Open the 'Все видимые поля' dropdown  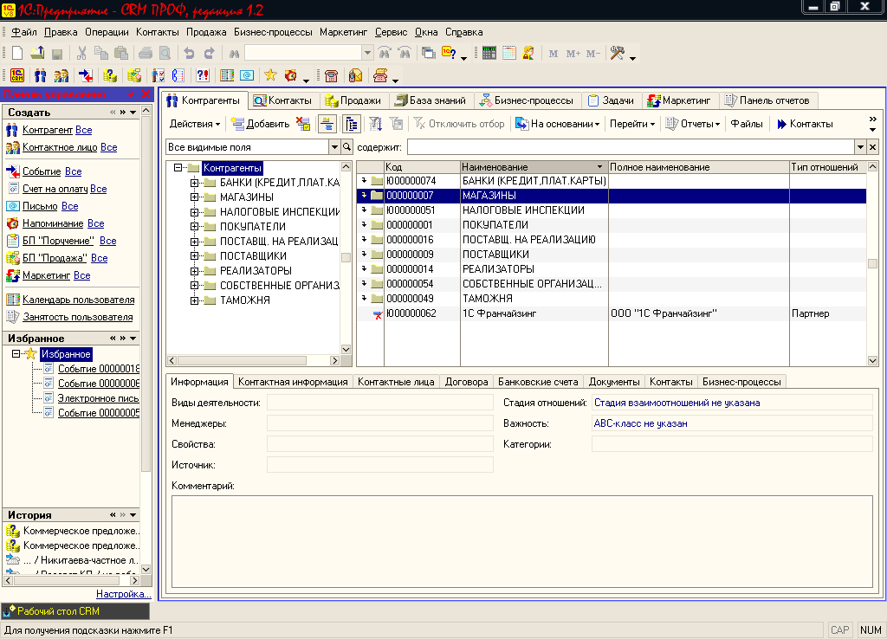click(x=333, y=147)
